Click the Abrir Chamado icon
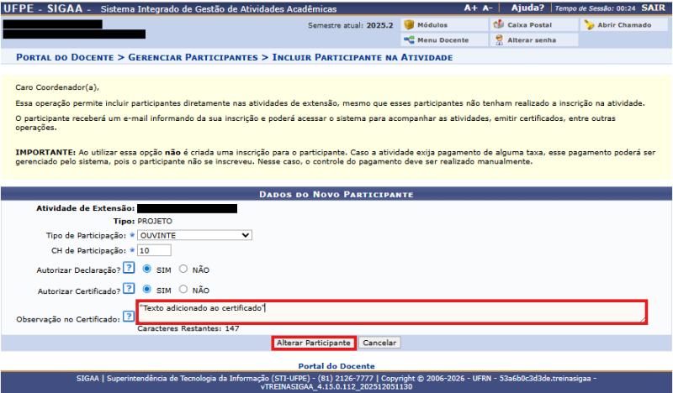The image size is (673, 393). 589,25
